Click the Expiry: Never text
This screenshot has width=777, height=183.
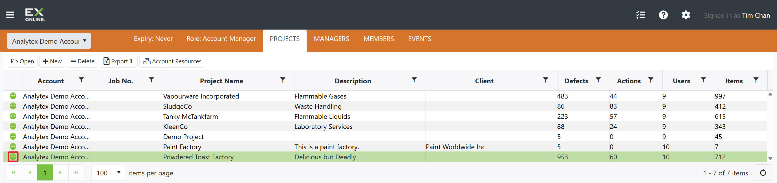click(x=153, y=39)
